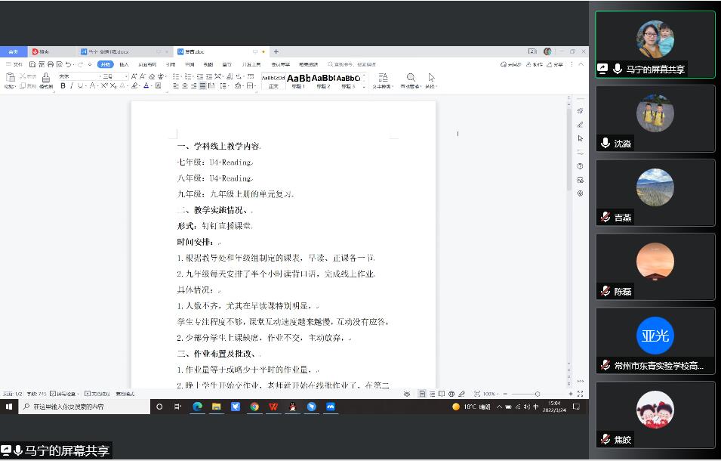This screenshot has width=721, height=461.
Task: Select participant 沈淼 in meeting panel
Action: coord(655,119)
